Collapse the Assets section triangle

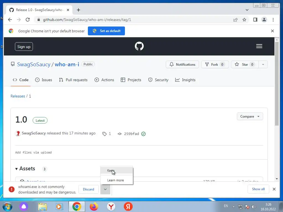coord(16,169)
